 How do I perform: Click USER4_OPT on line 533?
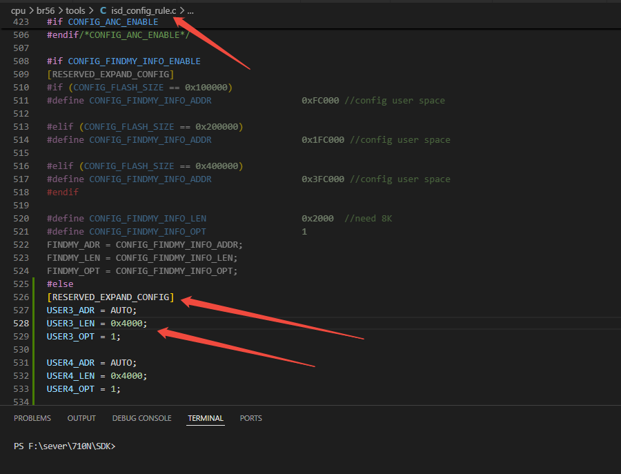pyautogui.click(x=70, y=388)
